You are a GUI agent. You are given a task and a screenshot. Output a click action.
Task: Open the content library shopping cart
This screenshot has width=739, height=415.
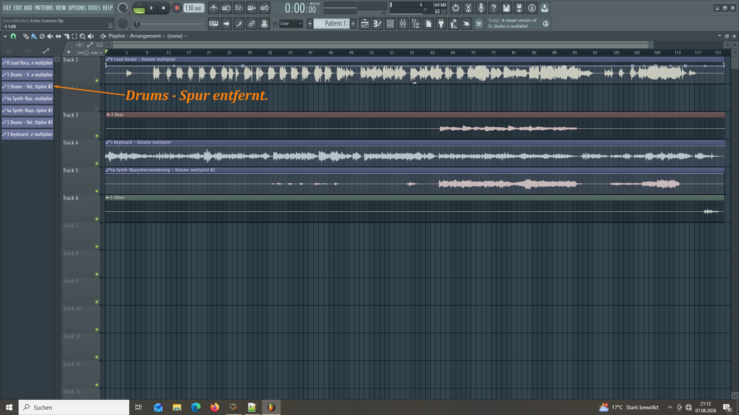click(x=479, y=24)
